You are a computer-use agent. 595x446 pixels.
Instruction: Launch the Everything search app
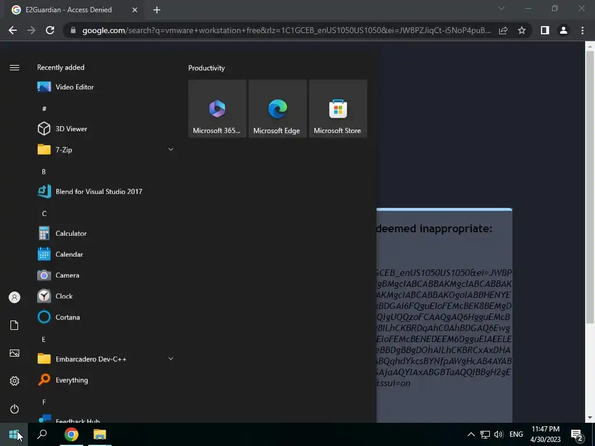(x=106, y=380)
